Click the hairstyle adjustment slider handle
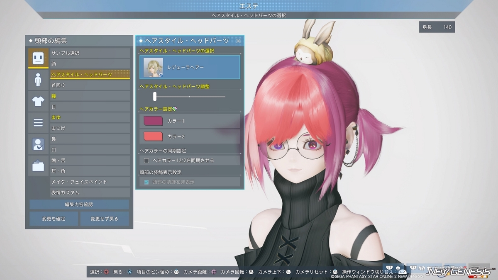The width and height of the screenshot is (498, 280). point(154,96)
